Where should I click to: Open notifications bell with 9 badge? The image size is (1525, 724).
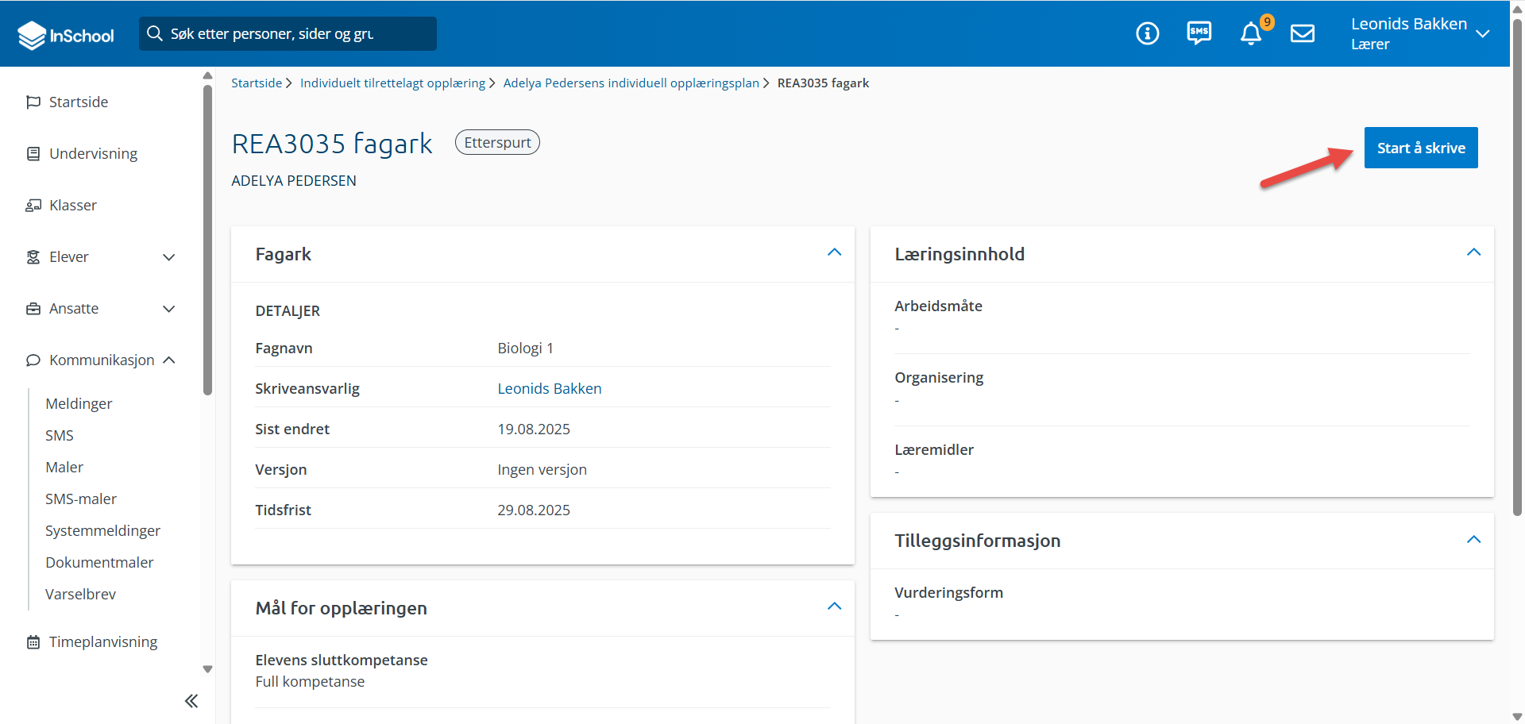tap(1252, 33)
